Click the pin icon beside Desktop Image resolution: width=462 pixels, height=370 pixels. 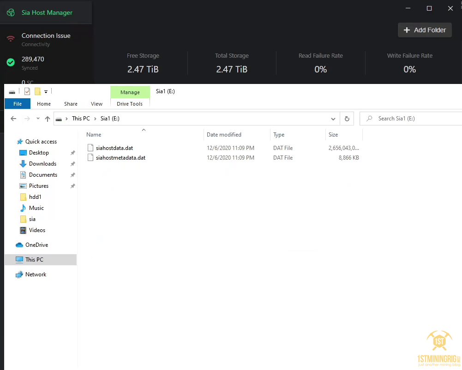point(73,153)
